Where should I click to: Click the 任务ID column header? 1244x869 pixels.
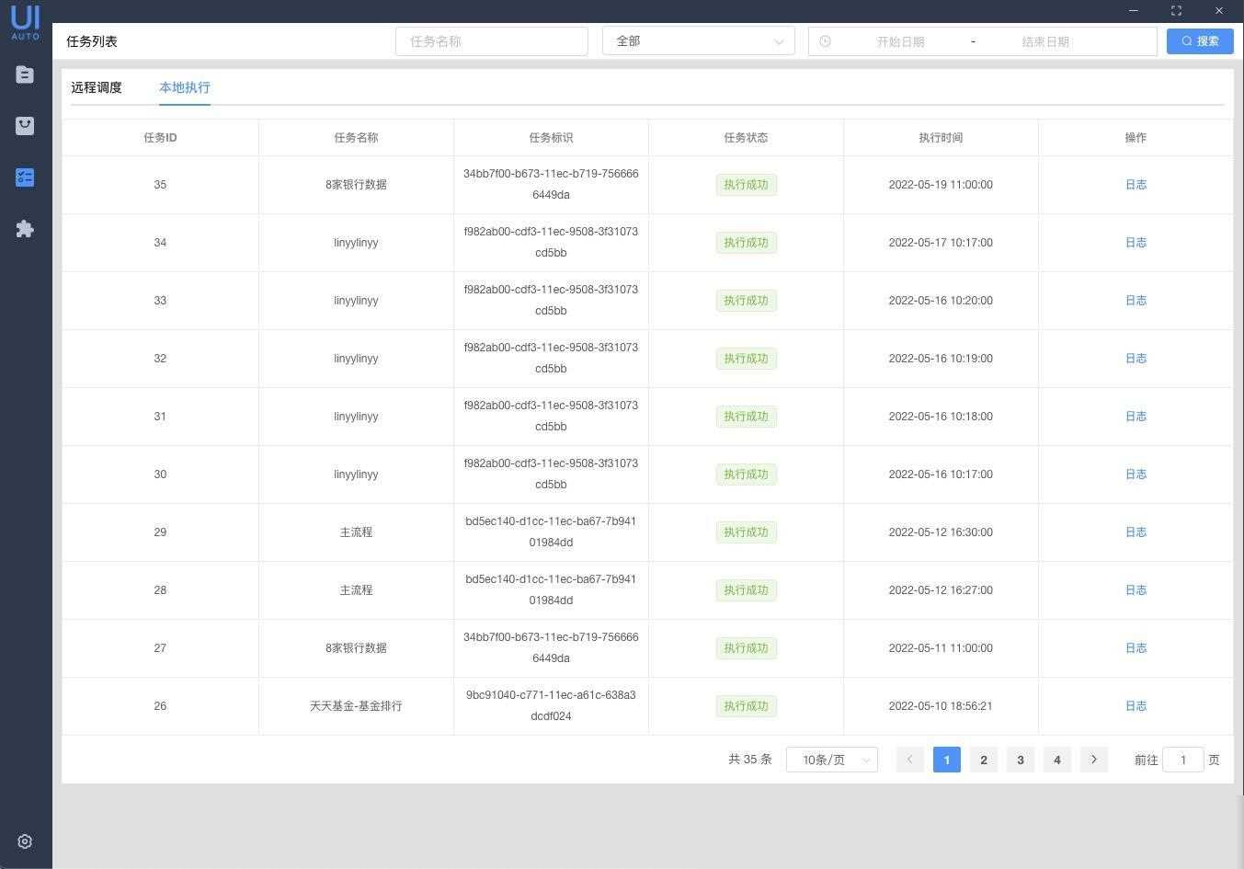pos(160,138)
